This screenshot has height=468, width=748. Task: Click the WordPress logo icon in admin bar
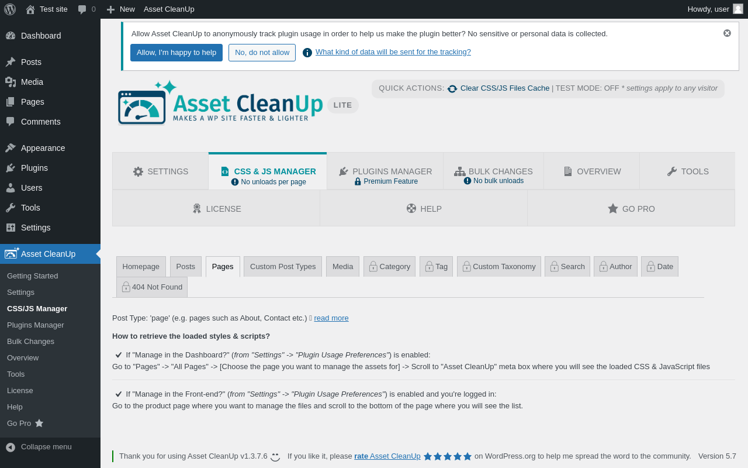pos(10,9)
